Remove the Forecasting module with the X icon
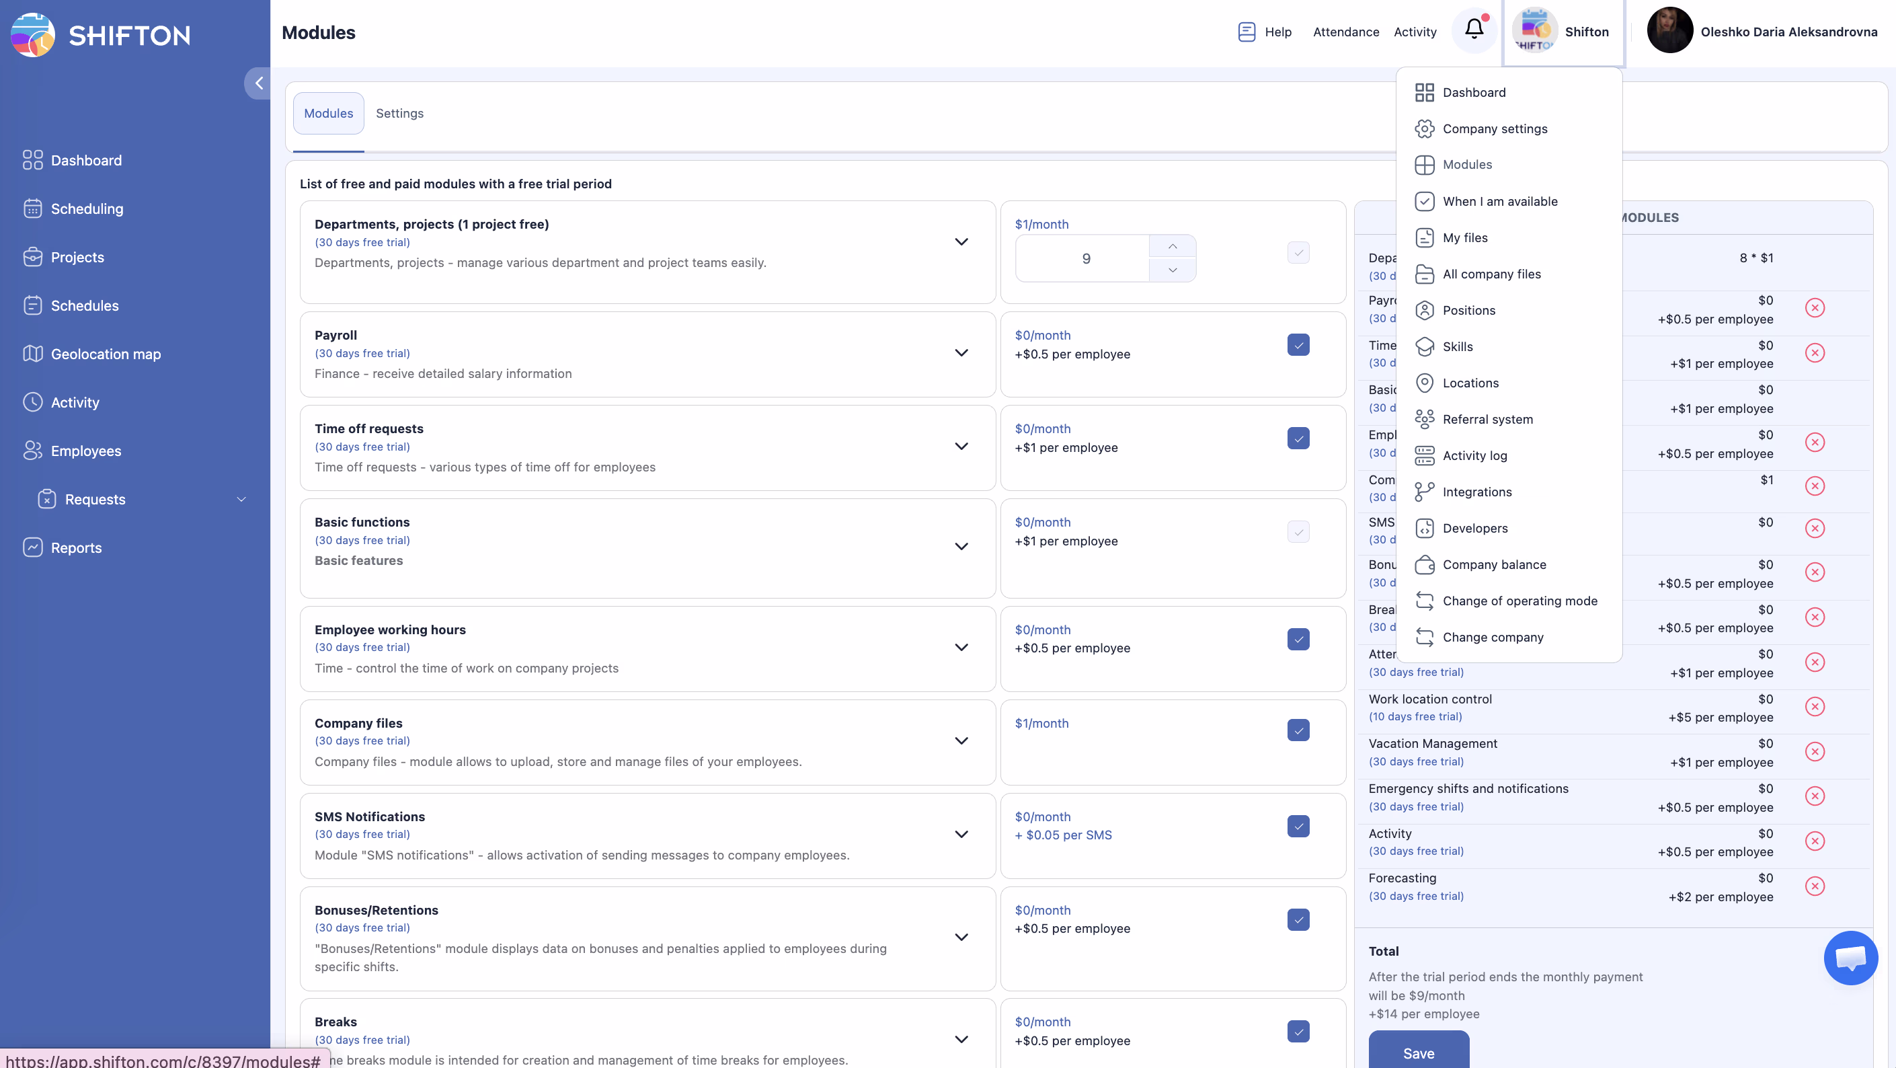Screen dimensions: 1896x1068 coord(1814,886)
